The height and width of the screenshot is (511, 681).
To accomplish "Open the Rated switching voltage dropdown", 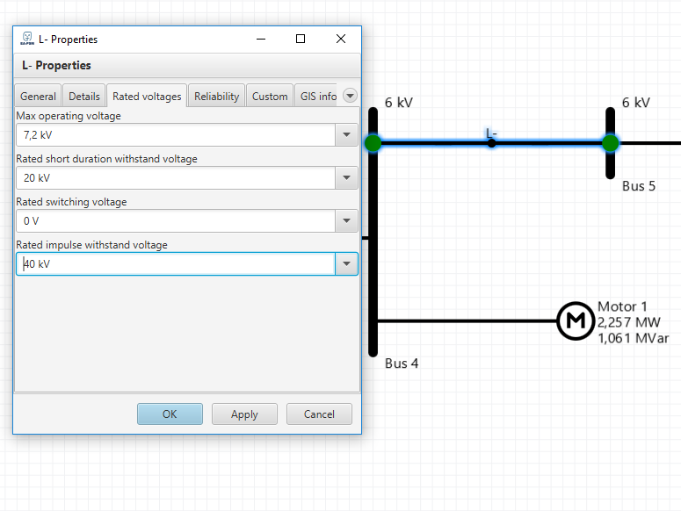I will 346,220.
